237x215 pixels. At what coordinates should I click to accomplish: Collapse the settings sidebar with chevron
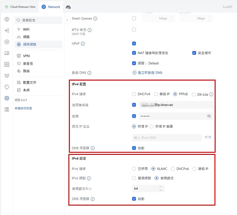(67, 20)
